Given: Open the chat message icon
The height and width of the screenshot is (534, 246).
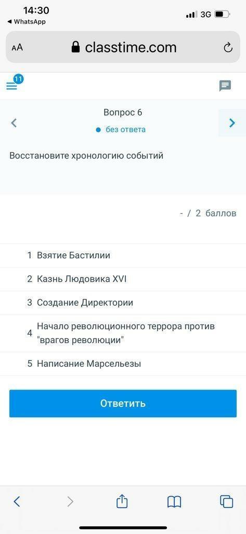Looking at the screenshot, I should pos(225,86).
